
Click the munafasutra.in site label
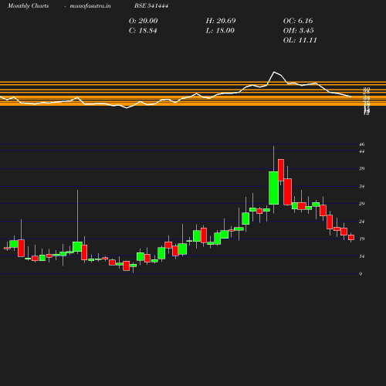click(90, 6)
